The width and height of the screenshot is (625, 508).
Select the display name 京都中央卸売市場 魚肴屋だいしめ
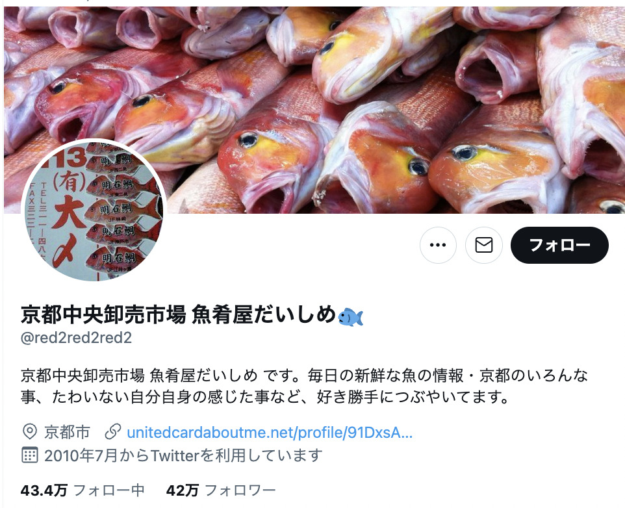pyautogui.click(x=179, y=314)
